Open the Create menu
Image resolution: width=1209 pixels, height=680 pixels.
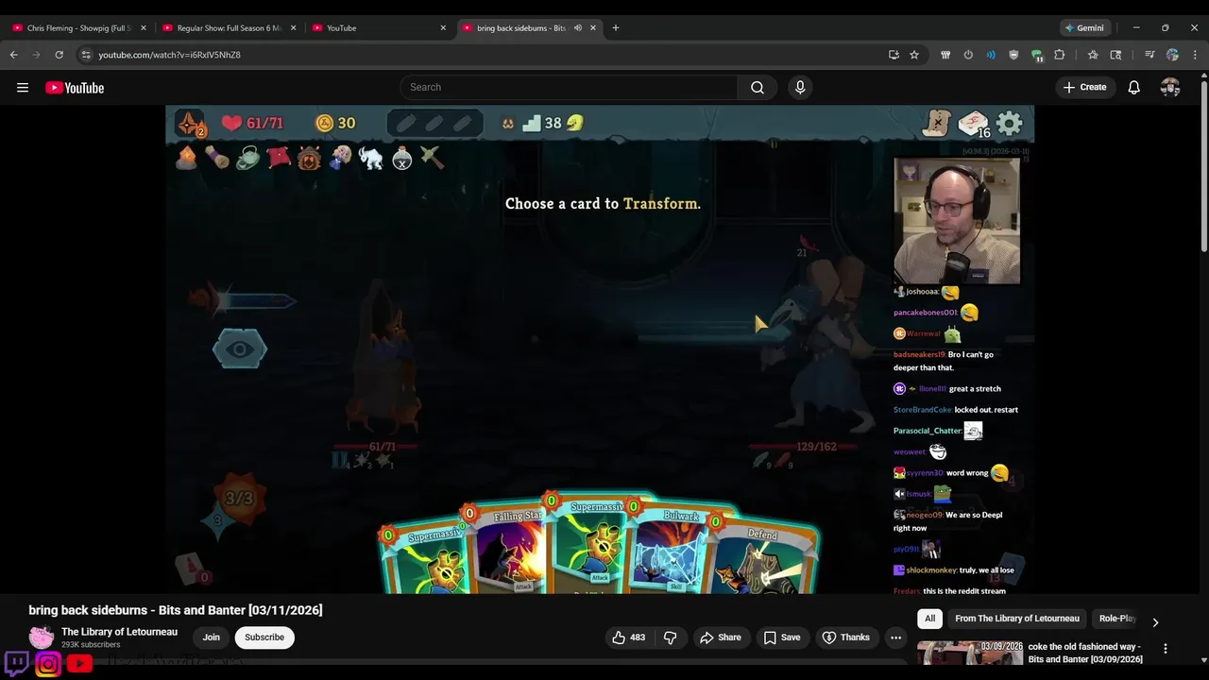pyautogui.click(x=1084, y=87)
